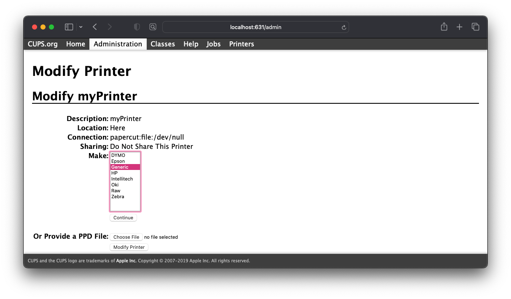Open the CUPS.org navigation link
511x299 pixels.
coord(43,44)
